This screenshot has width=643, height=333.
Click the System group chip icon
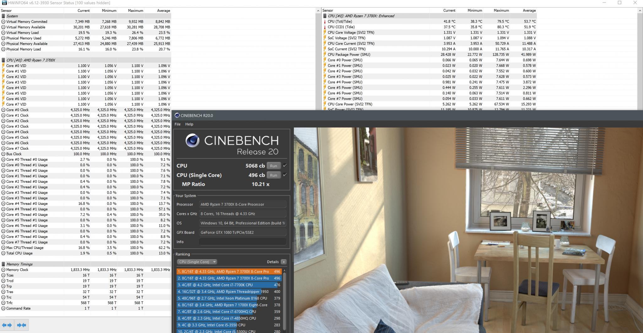[3, 16]
